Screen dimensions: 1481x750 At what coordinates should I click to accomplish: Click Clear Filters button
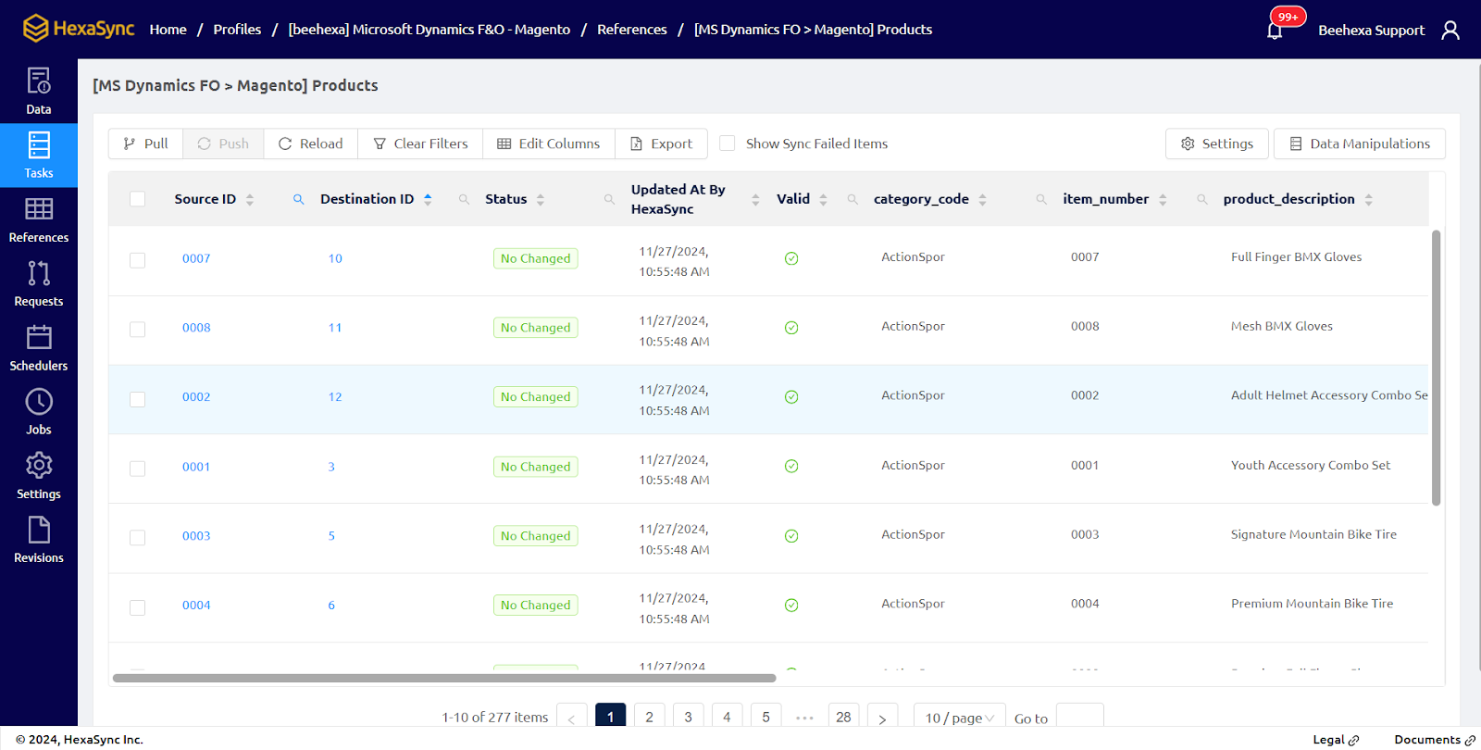420,144
